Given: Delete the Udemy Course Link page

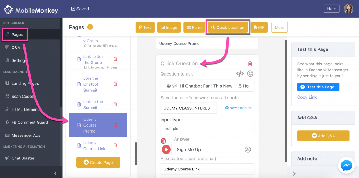Looking at the screenshot, I should pos(115,145).
